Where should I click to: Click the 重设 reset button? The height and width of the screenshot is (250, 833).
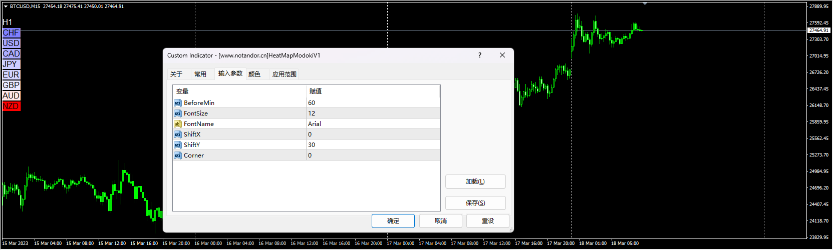[x=487, y=221]
